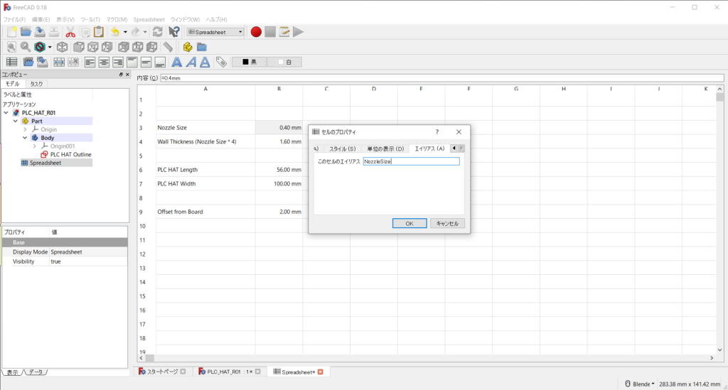Click the black foreground color swatch

[x=249, y=62]
